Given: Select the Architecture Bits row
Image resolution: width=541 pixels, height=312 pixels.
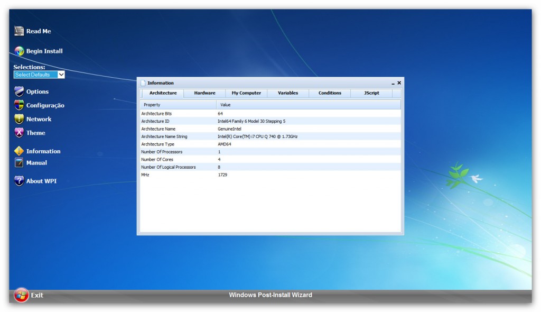Looking at the screenshot, I should [x=270, y=114].
